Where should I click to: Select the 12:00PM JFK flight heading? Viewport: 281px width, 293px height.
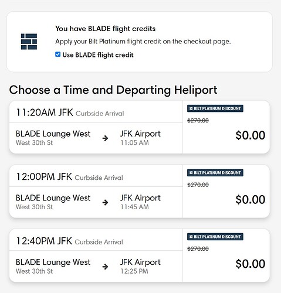tap(44, 177)
